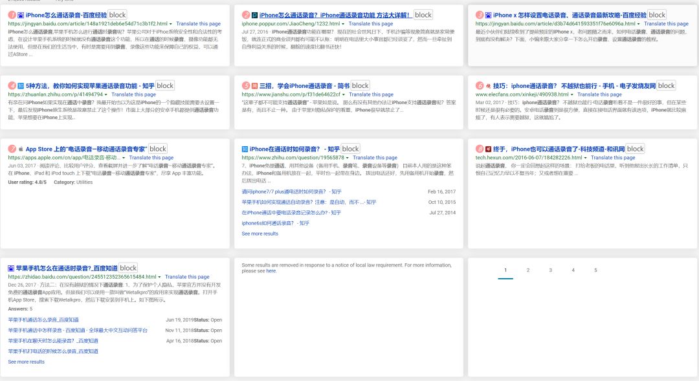Open See more results under the Zhihu question
Screen dimensions: 699x381
(x=260, y=234)
